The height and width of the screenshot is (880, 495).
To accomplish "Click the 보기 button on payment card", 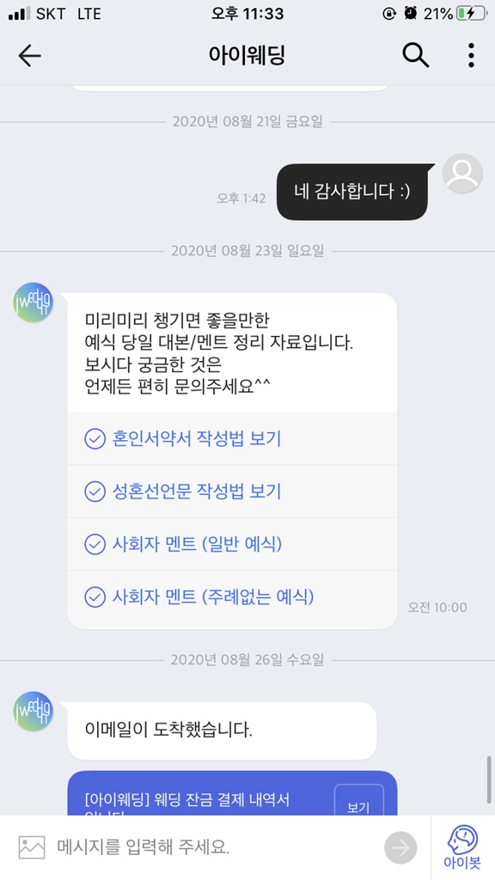I will coord(358,802).
